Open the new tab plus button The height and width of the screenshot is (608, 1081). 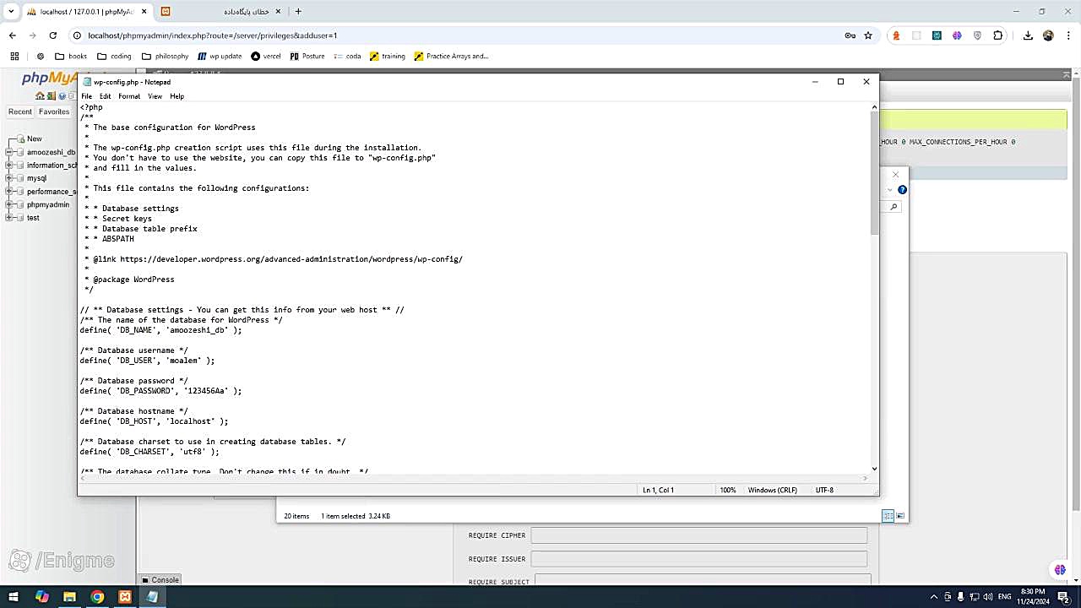[x=298, y=12]
